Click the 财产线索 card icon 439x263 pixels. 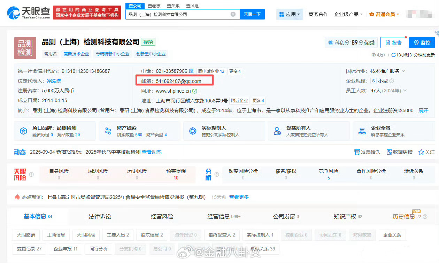pyautogui.click(x=108, y=131)
